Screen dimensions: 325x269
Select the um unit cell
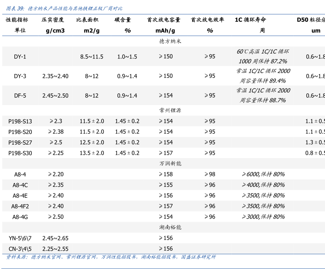point(316,31)
